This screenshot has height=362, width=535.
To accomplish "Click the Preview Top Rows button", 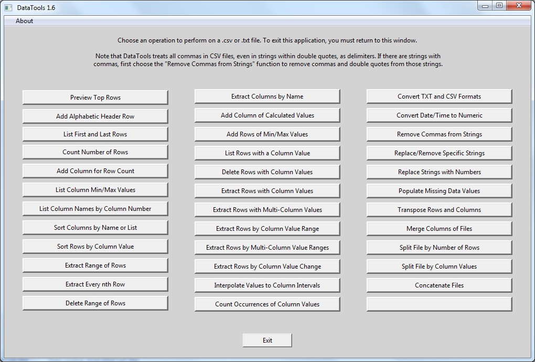I will 95,97.
